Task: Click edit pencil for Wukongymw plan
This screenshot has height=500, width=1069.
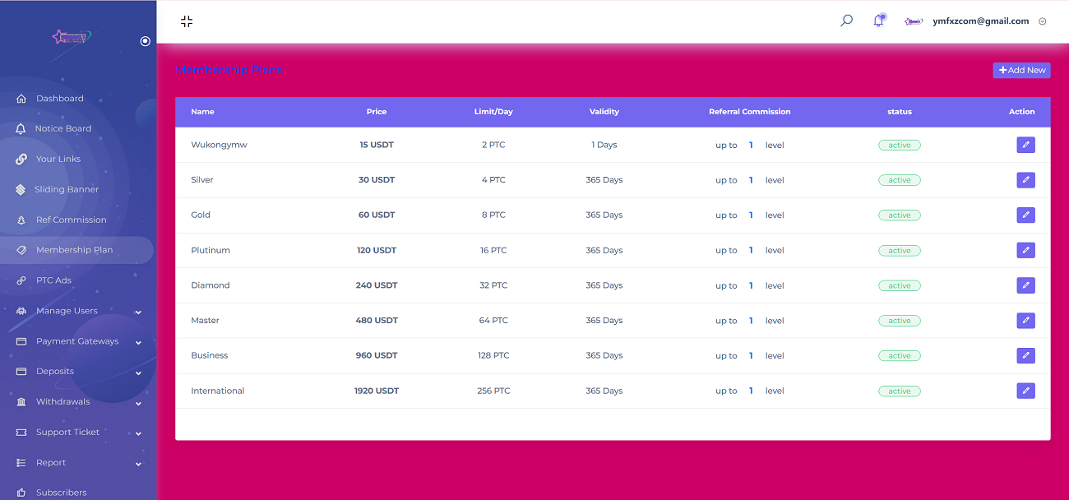Action: (x=1025, y=145)
